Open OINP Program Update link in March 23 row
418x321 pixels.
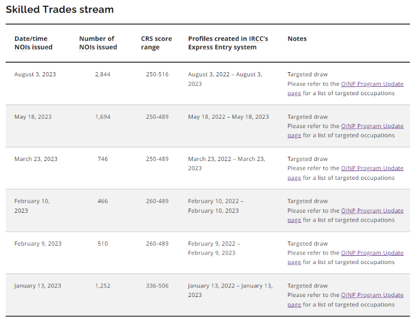click(372, 168)
